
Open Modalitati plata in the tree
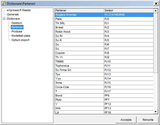pos(21,36)
